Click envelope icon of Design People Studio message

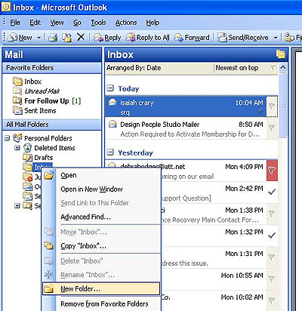tap(112, 124)
